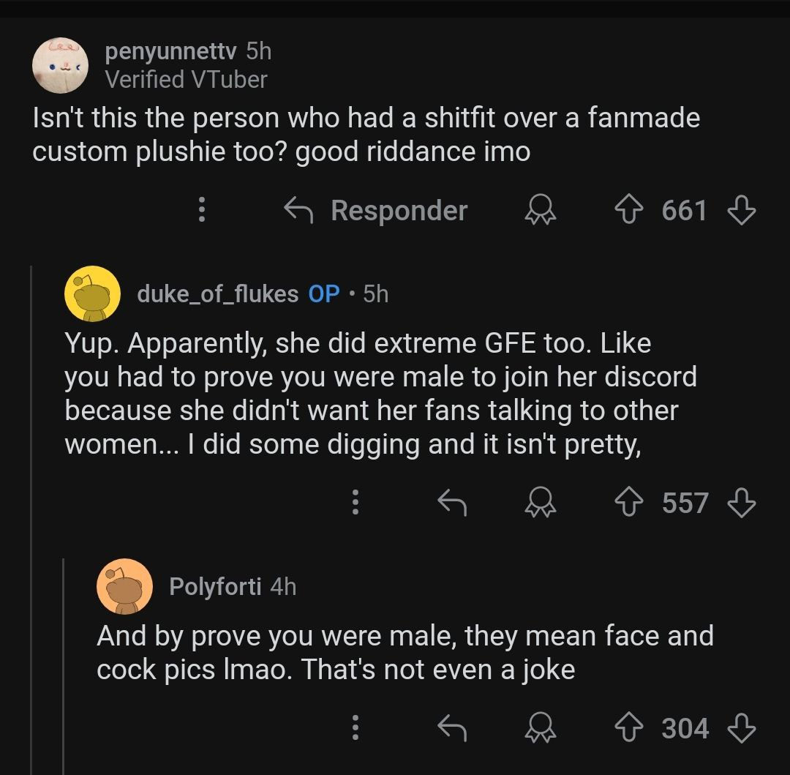Downvote Polyforti's comment with 304 points
The height and width of the screenshot is (775, 790).
coord(742,728)
